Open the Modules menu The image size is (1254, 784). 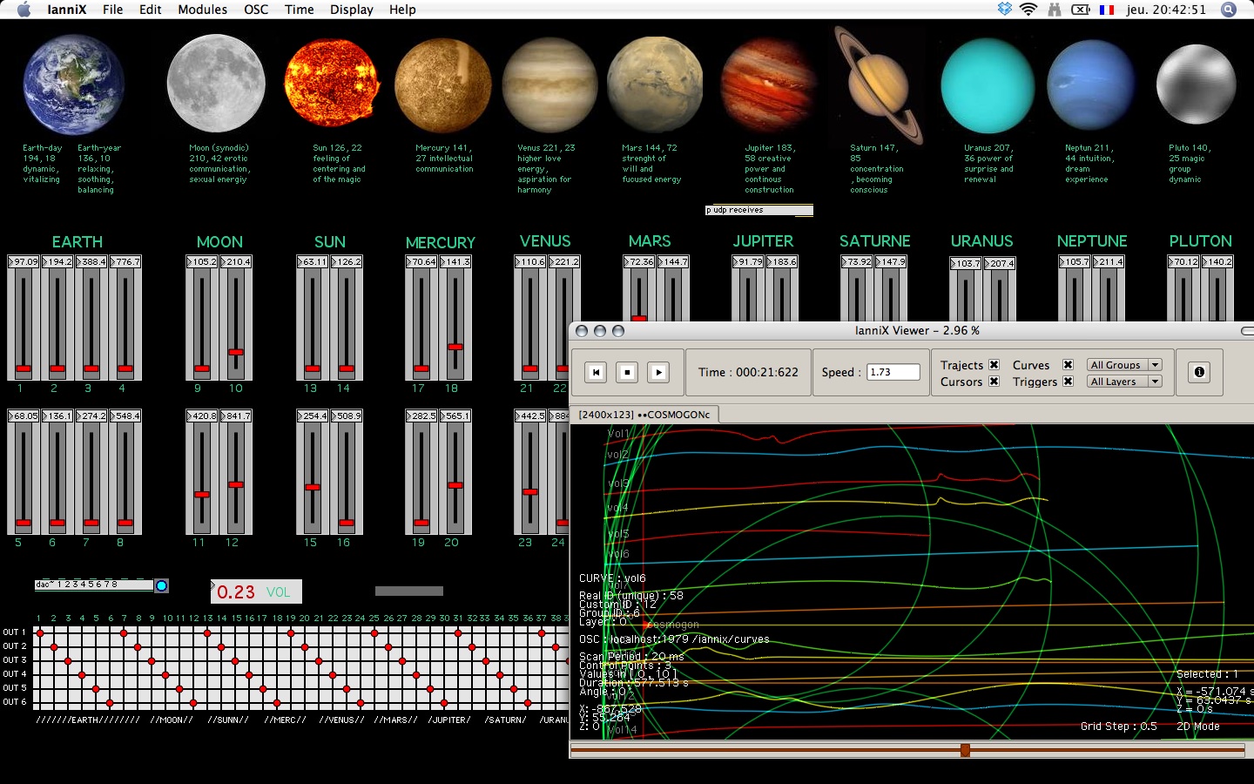(203, 10)
